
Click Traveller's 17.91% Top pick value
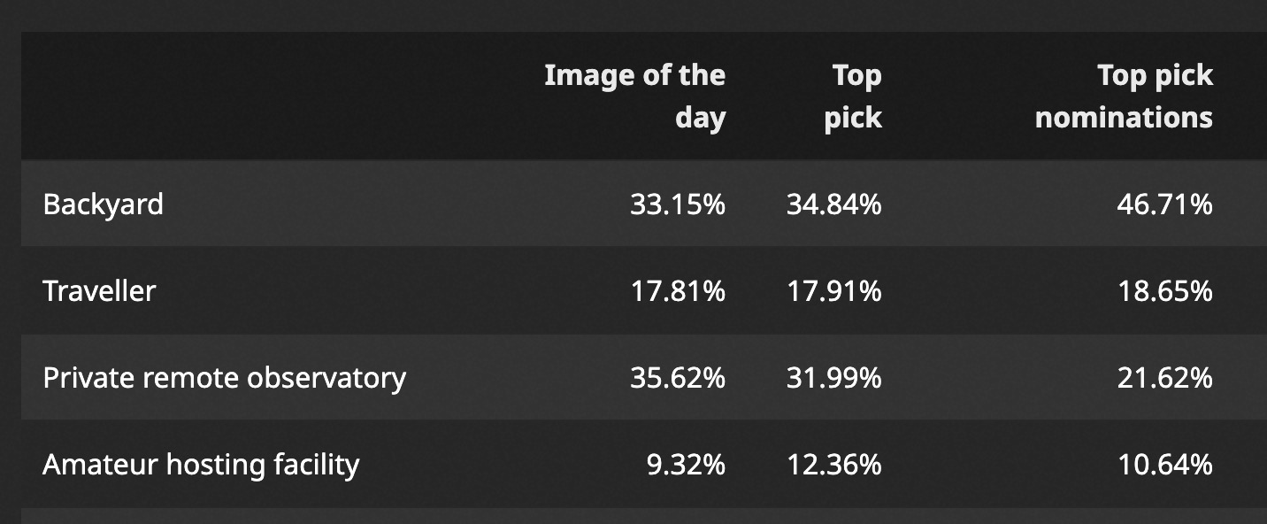tap(834, 291)
